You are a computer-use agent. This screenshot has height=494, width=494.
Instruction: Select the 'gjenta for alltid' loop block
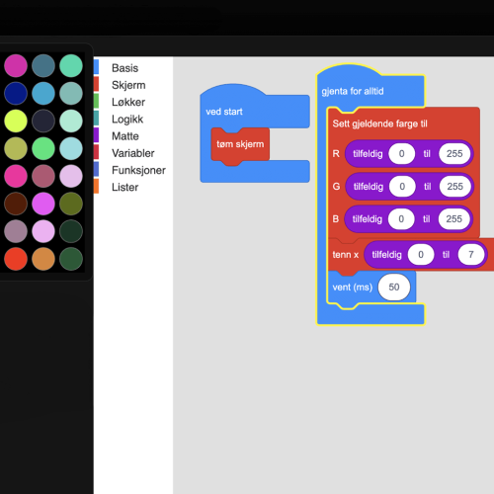click(x=353, y=91)
